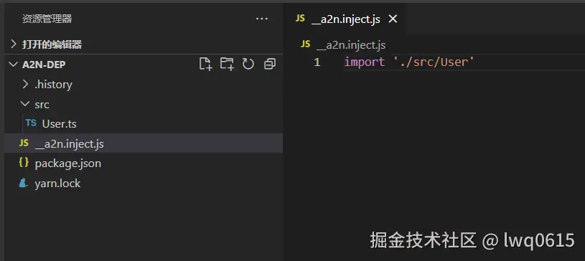Place cursor on the import keyword
The height and width of the screenshot is (261, 585).
[x=365, y=62]
